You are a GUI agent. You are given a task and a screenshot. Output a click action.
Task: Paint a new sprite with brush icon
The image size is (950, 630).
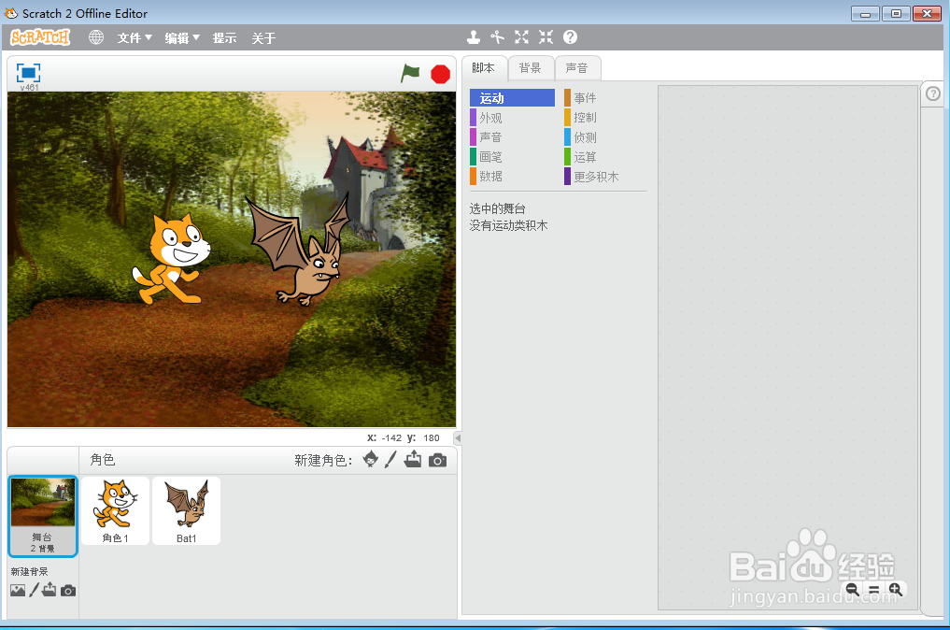tap(390, 460)
